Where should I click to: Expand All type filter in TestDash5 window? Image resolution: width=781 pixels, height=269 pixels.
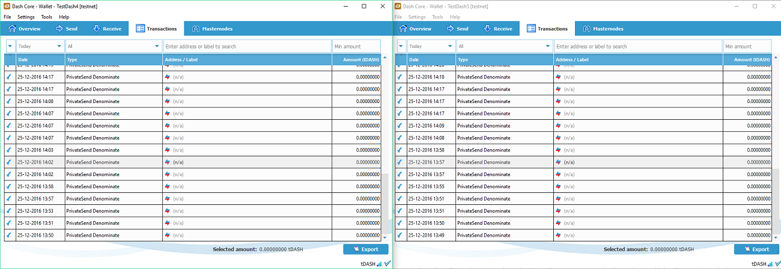(504, 46)
